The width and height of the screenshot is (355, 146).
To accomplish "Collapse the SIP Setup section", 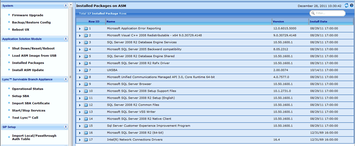I will (x=66, y=127).
